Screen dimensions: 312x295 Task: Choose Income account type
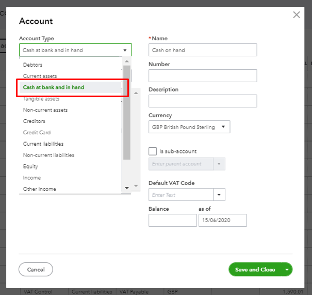32,178
